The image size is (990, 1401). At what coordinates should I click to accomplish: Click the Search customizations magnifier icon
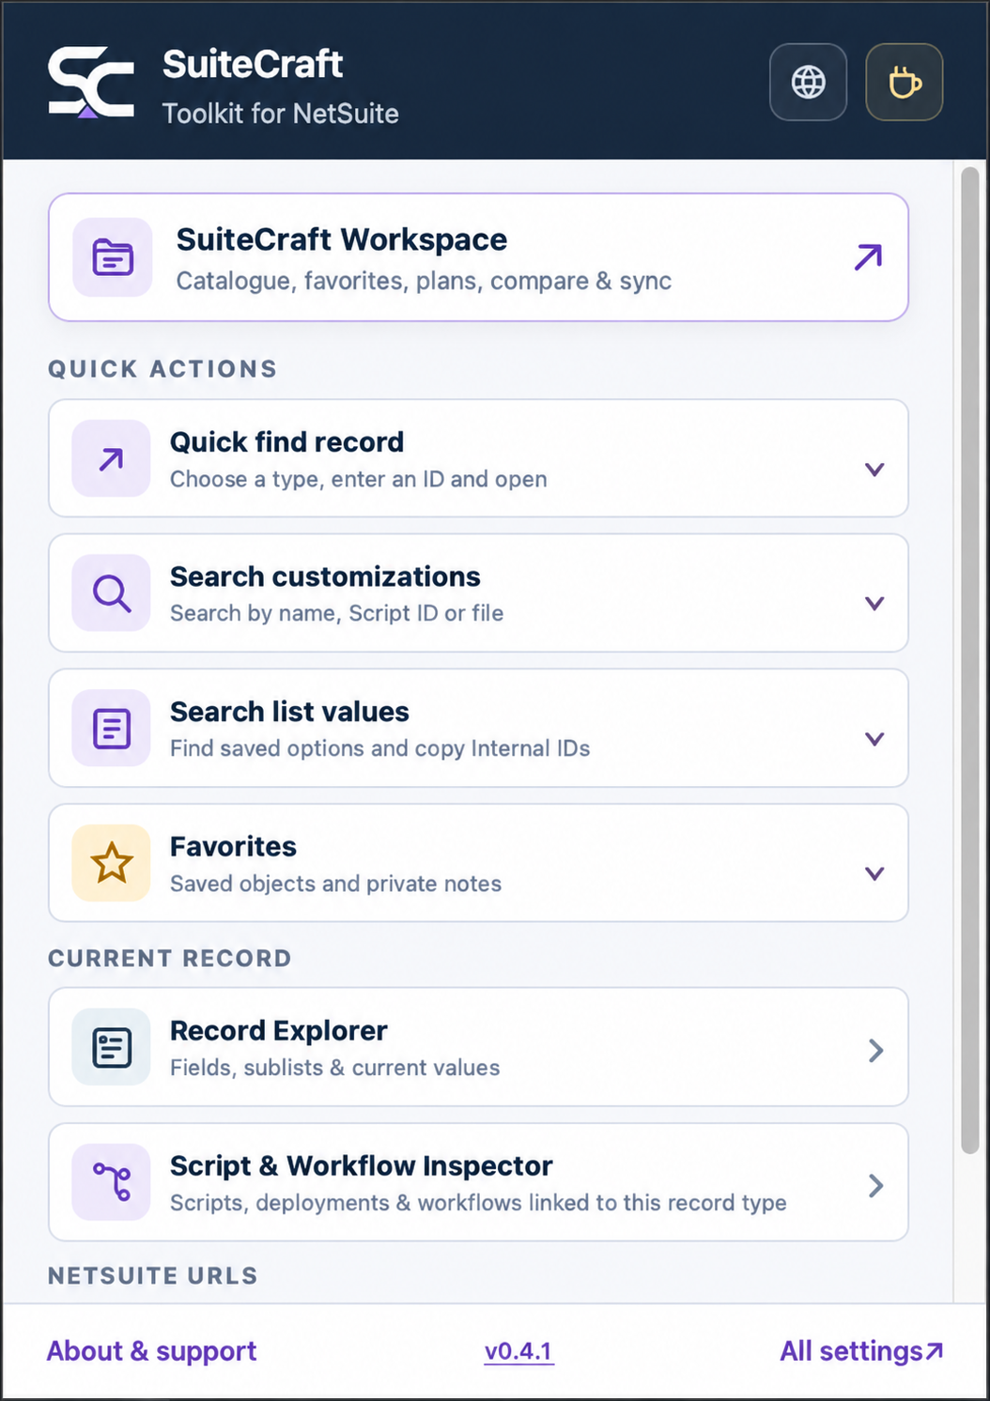click(111, 593)
